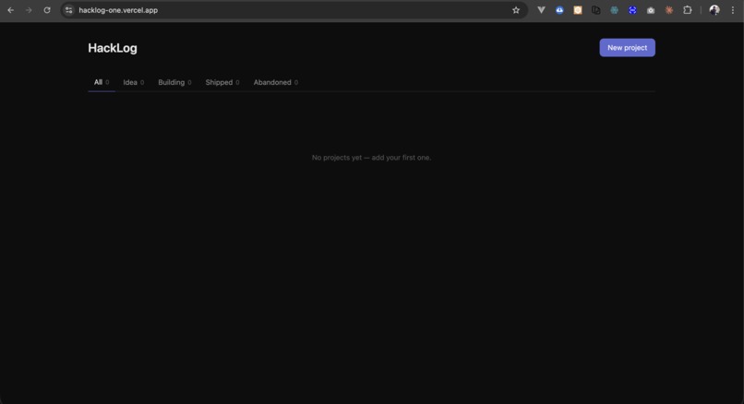This screenshot has height=404, width=744.
Task: Click the HackLog title heading
Action: (x=113, y=48)
